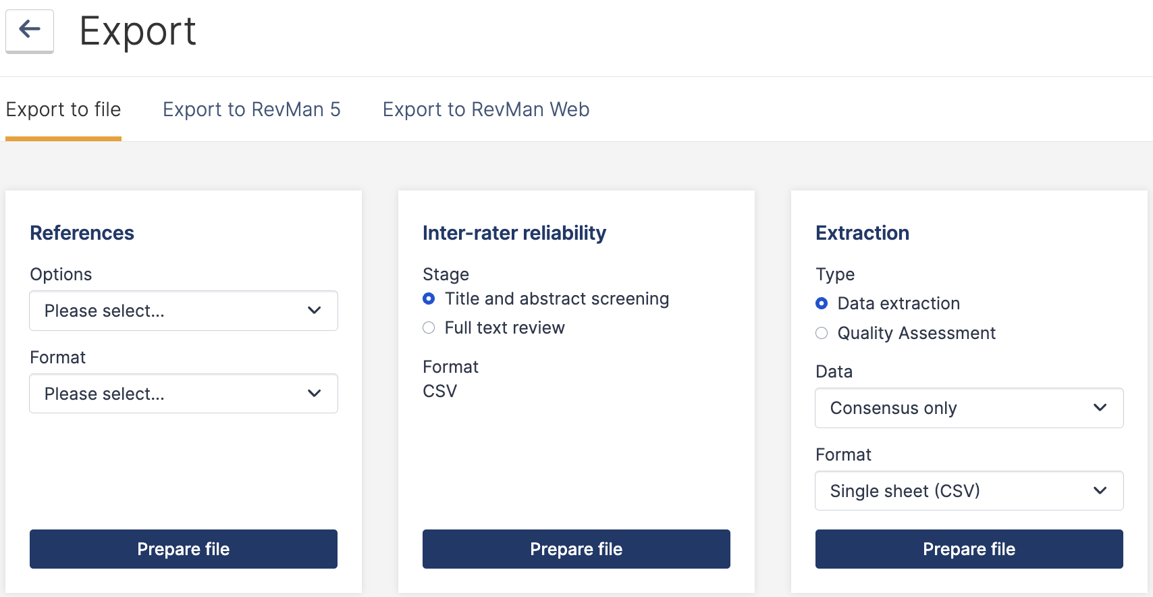Image resolution: width=1153 pixels, height=597 pixels.
Task: Open the Single sheet (CSV) format dropdown
Action: coord(969,491)
